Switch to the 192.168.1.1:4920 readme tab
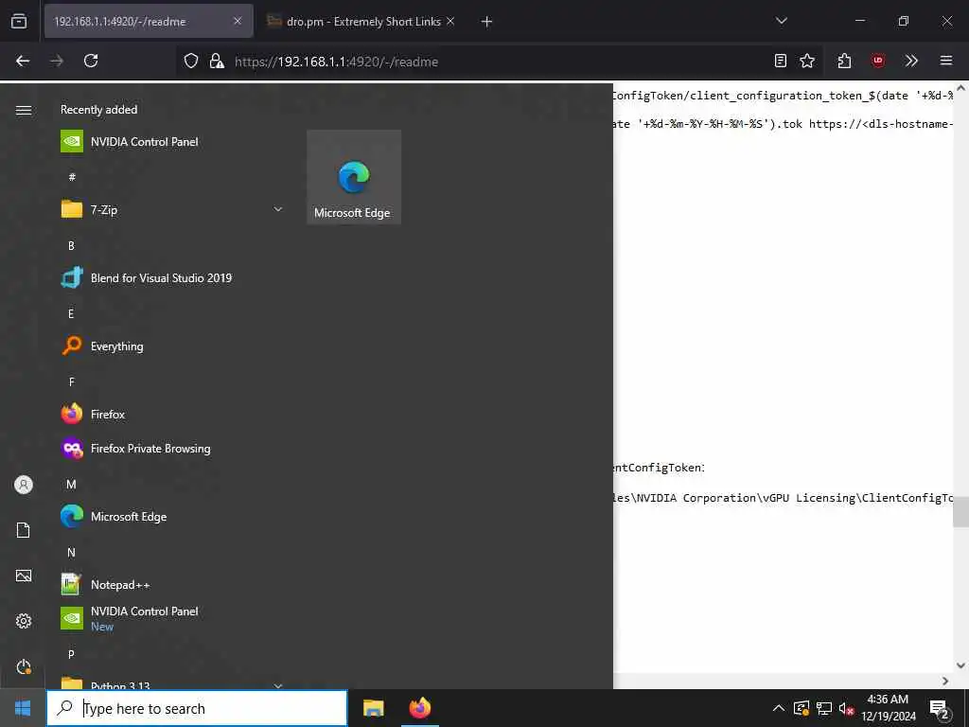Screen dimensions: 969x727 tap(149, 22)
